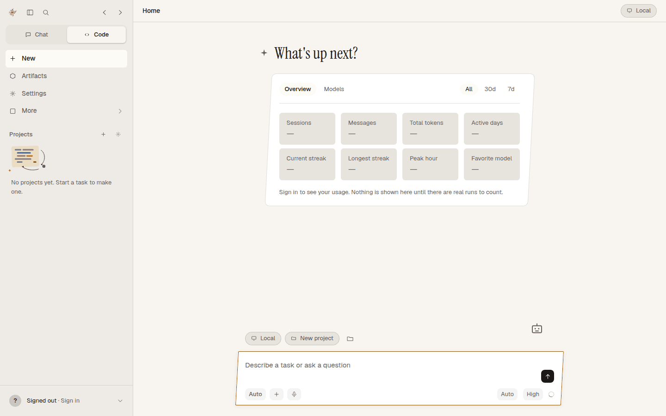Open the New project selector
This screenshot has width=666, height=416.
[x=312, y=338]
